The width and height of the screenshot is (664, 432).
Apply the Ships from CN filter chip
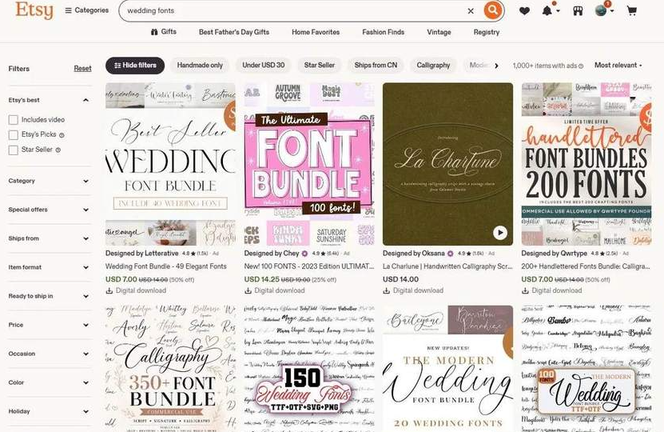pos(376,66)
